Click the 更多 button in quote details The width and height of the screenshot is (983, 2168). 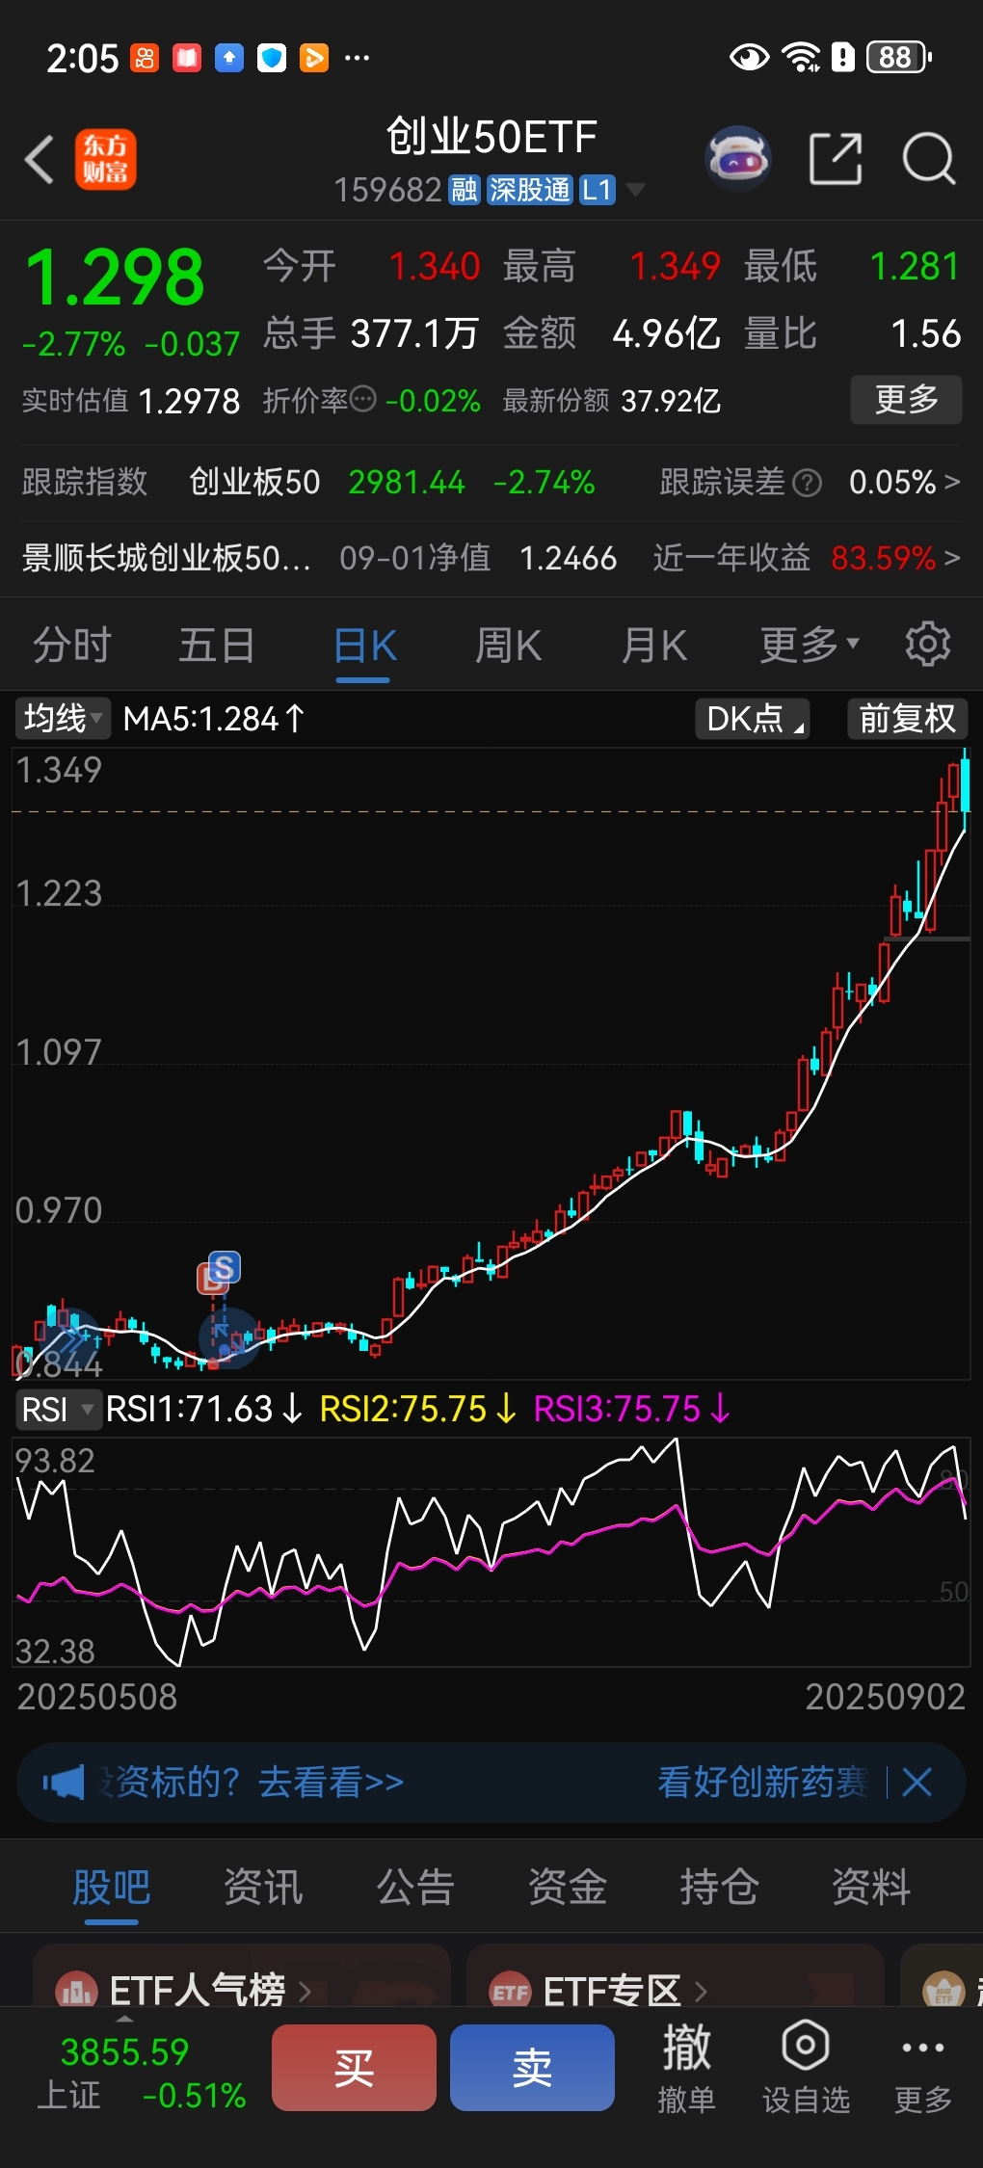906,399
